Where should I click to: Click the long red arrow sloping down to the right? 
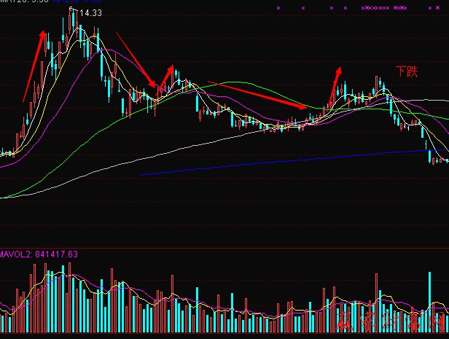(x=258, y=95)
